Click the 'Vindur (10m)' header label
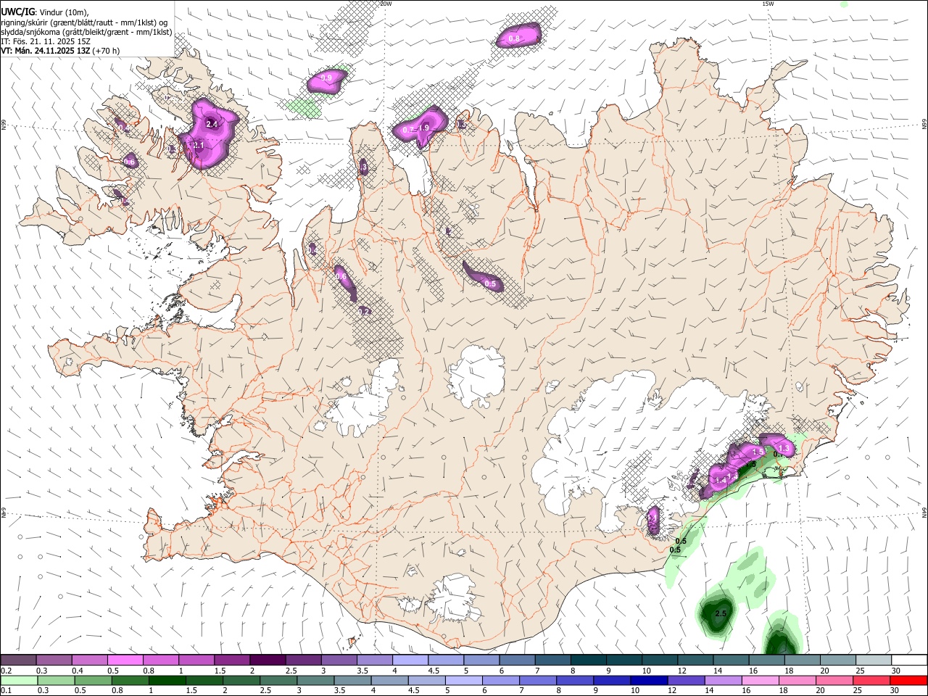 pyautogui.click(x=62, y=12)
